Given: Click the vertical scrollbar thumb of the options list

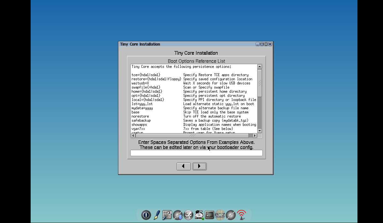Looking at the screenshot, I should (259, 83).
